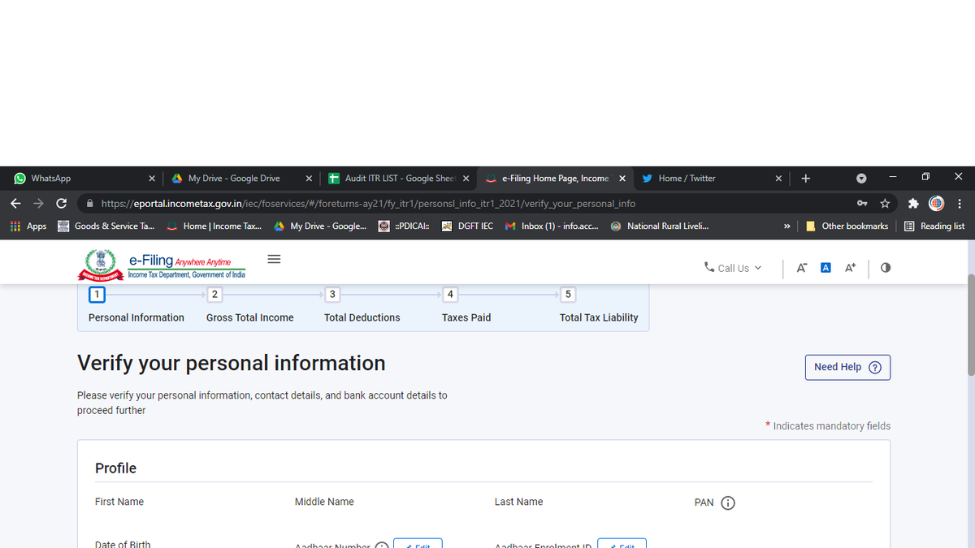The width and height of the screenshot is (975, 548).
Task: Click the Need Help button
Action: click(x=847, y=367)
